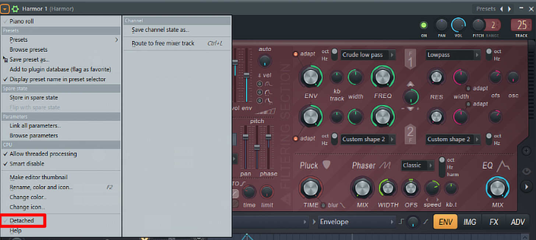
Task: Click the Harmor gear settings icon
Action: [15, 8]
